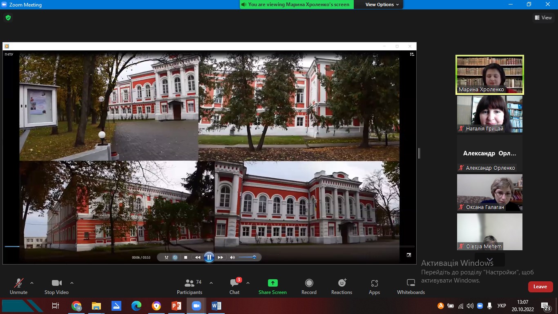Open the Chat panel
Viewport: 558px width, 314px height.
tap(234, 286)
